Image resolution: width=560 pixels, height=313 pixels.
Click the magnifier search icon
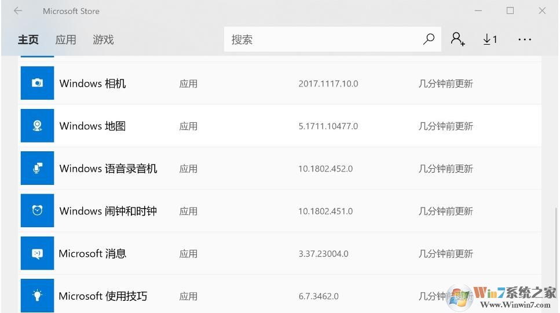coord(429,39)
